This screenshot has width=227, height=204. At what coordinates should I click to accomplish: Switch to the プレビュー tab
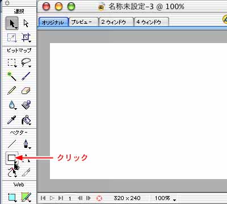[83, 22]
